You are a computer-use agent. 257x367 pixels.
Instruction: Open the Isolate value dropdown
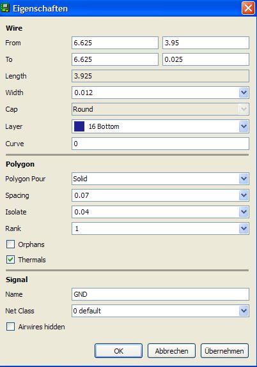click(244, 212)
